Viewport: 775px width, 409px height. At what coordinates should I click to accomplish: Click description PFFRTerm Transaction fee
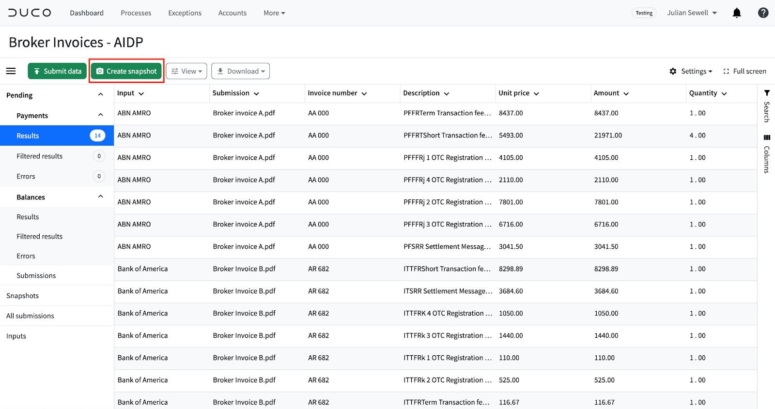tap(447, 113)
